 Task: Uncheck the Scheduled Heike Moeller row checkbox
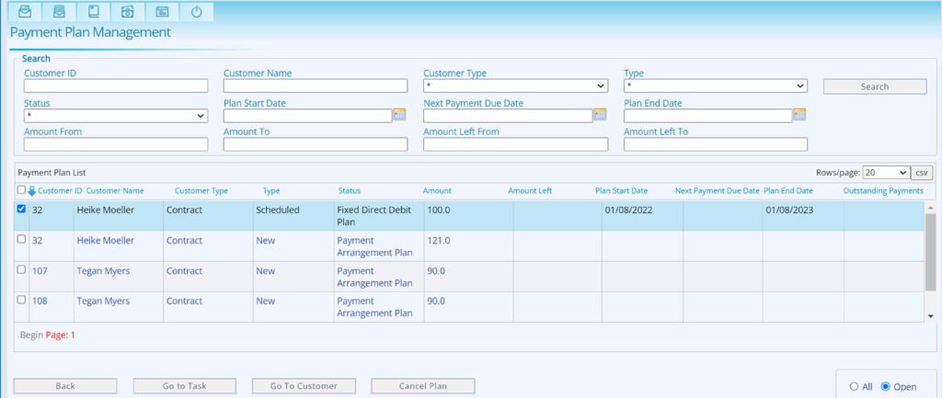pos(22,209)
